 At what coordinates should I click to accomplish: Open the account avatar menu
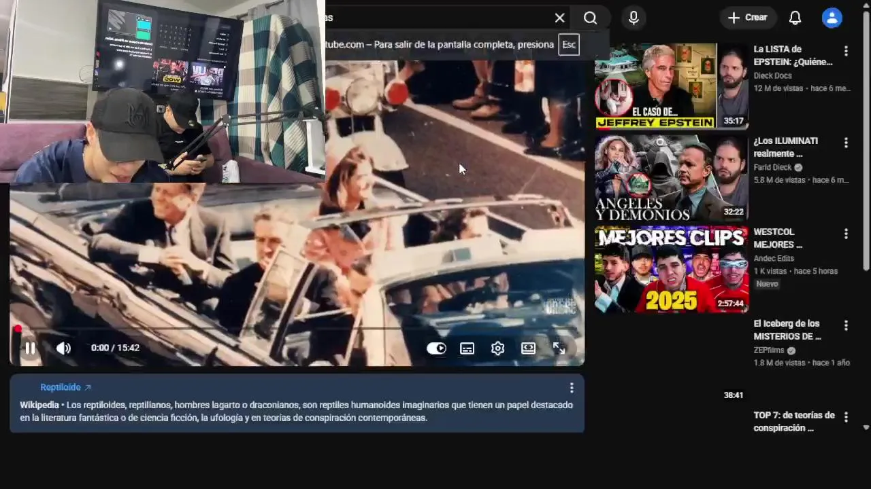832,18
